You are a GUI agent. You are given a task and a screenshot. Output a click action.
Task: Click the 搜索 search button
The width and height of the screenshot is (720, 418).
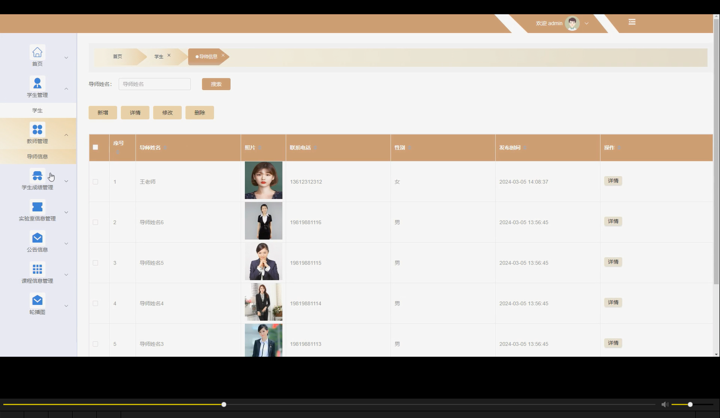[x=216, y=84]
